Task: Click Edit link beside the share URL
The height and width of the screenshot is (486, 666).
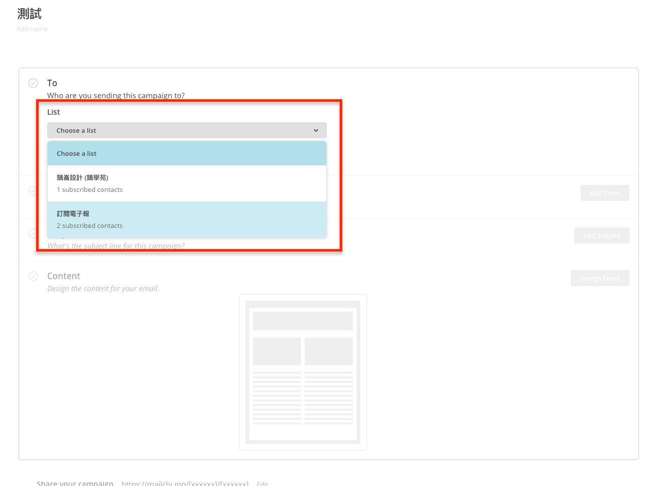Action: [x=262, y=483]
